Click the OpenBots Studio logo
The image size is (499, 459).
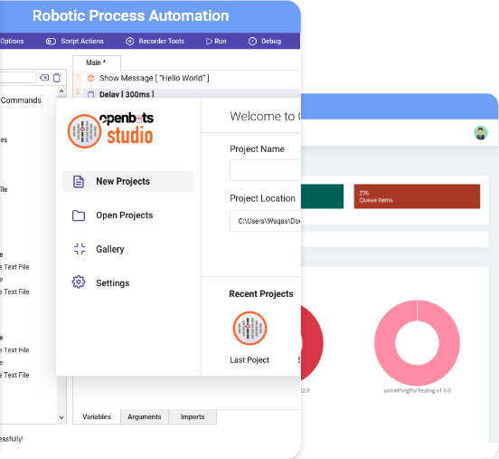(110, 131)
